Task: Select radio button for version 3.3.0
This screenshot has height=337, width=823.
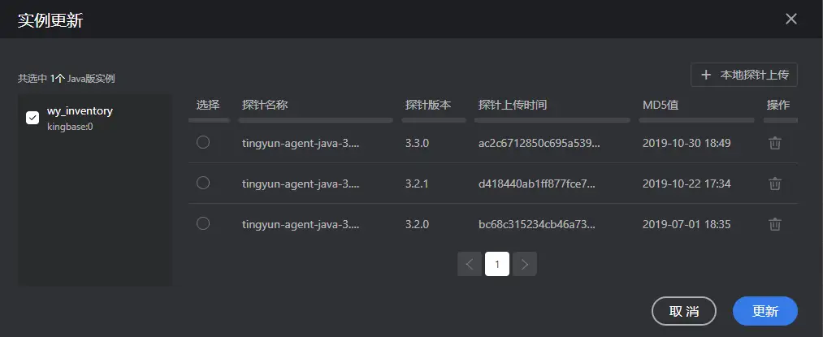Action: pos(203,142)
